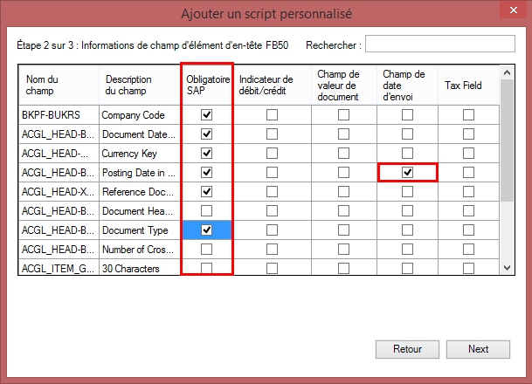This screenshot has width=532, height=384.
Task: Check Tax Field for Number of Cros... row
Action: (x=468, y=250)
